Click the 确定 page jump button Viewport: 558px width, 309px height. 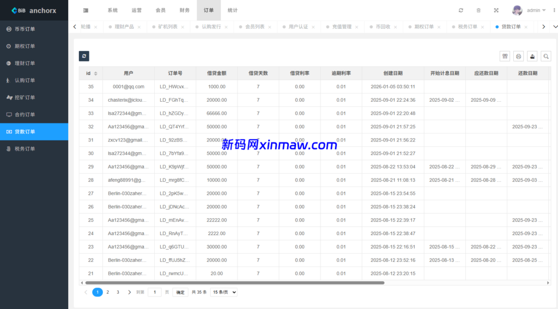tap(180, 292)
